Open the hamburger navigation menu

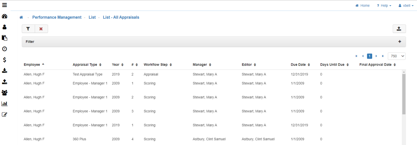pos(5,5)
